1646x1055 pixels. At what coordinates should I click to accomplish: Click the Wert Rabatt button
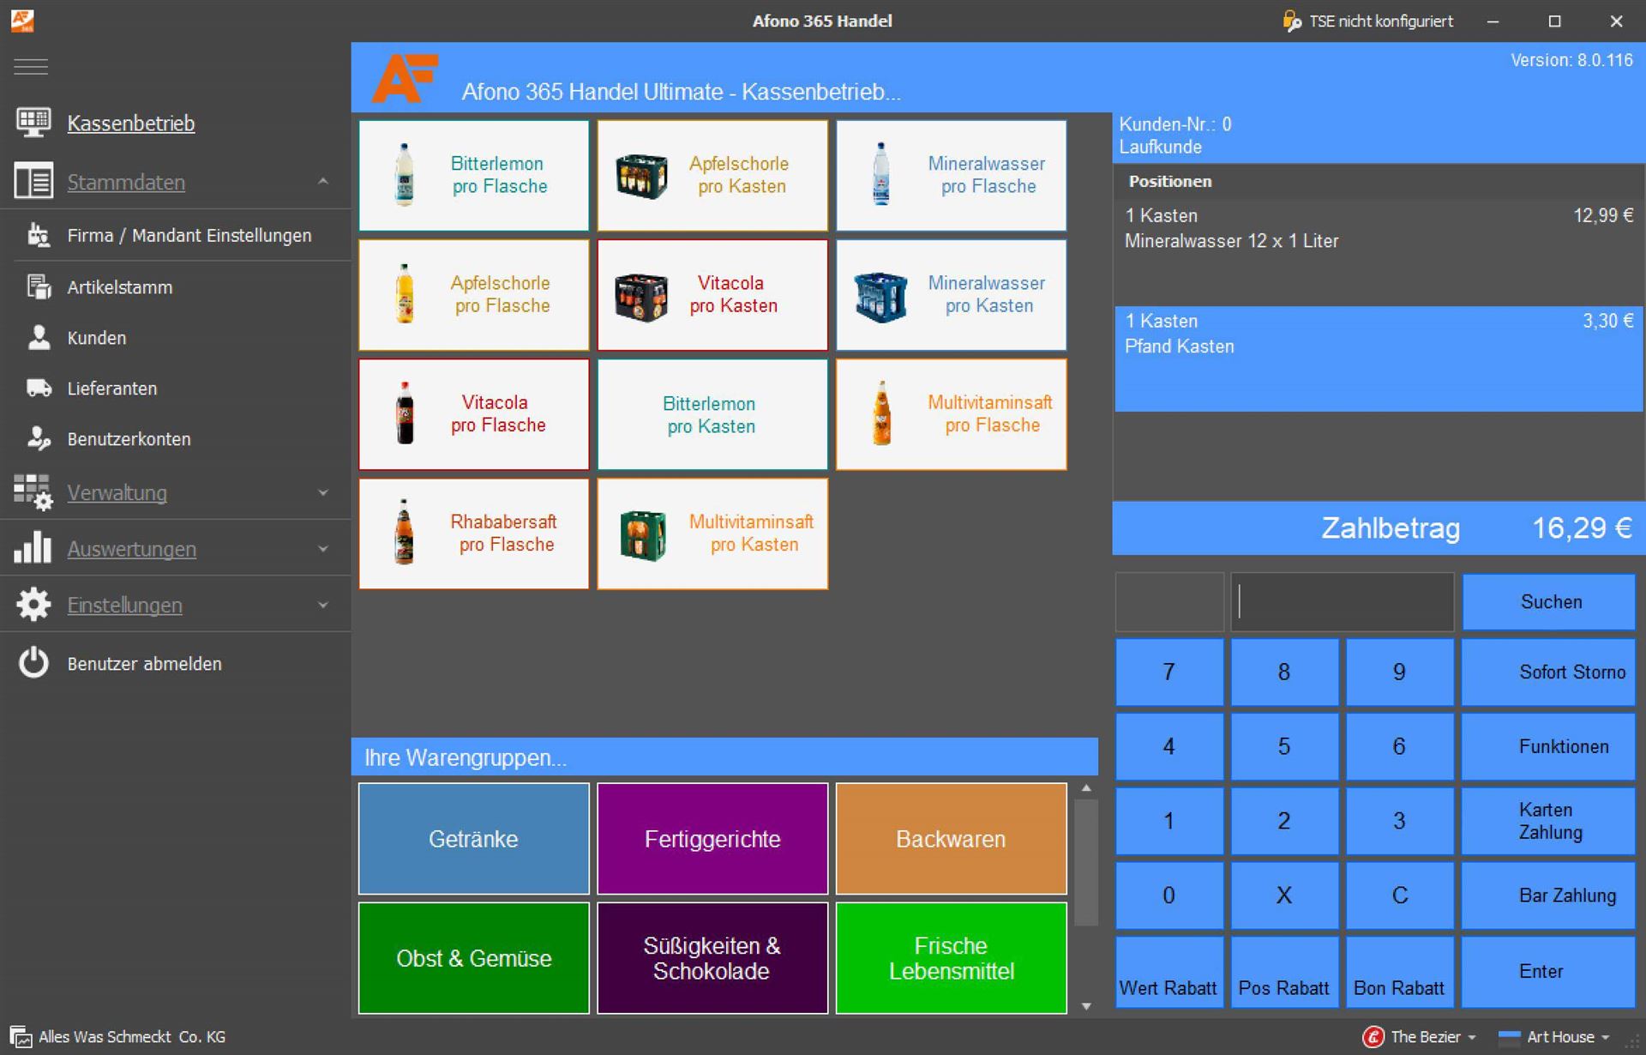point(1168,972)
